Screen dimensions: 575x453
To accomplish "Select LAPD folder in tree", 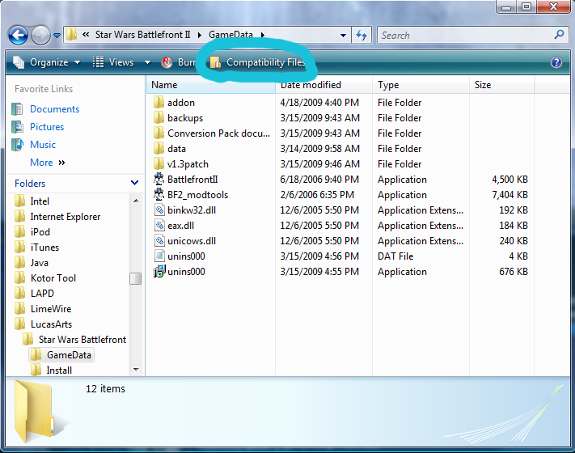I will tap(42, 294).
